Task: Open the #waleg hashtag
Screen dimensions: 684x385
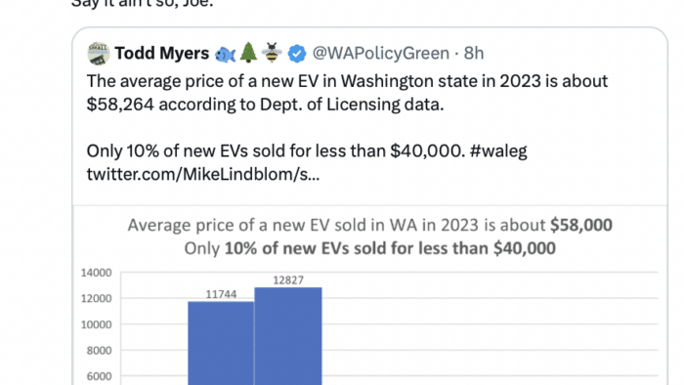Action: point(498,151)
